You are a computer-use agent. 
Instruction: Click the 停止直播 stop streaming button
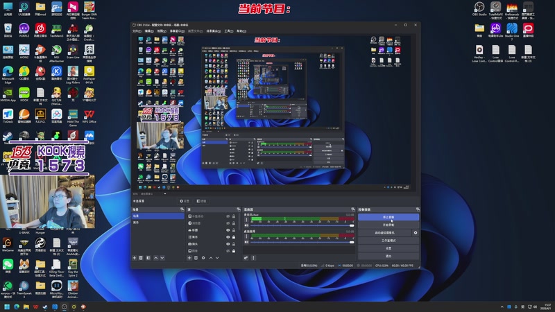coord(388,217)
